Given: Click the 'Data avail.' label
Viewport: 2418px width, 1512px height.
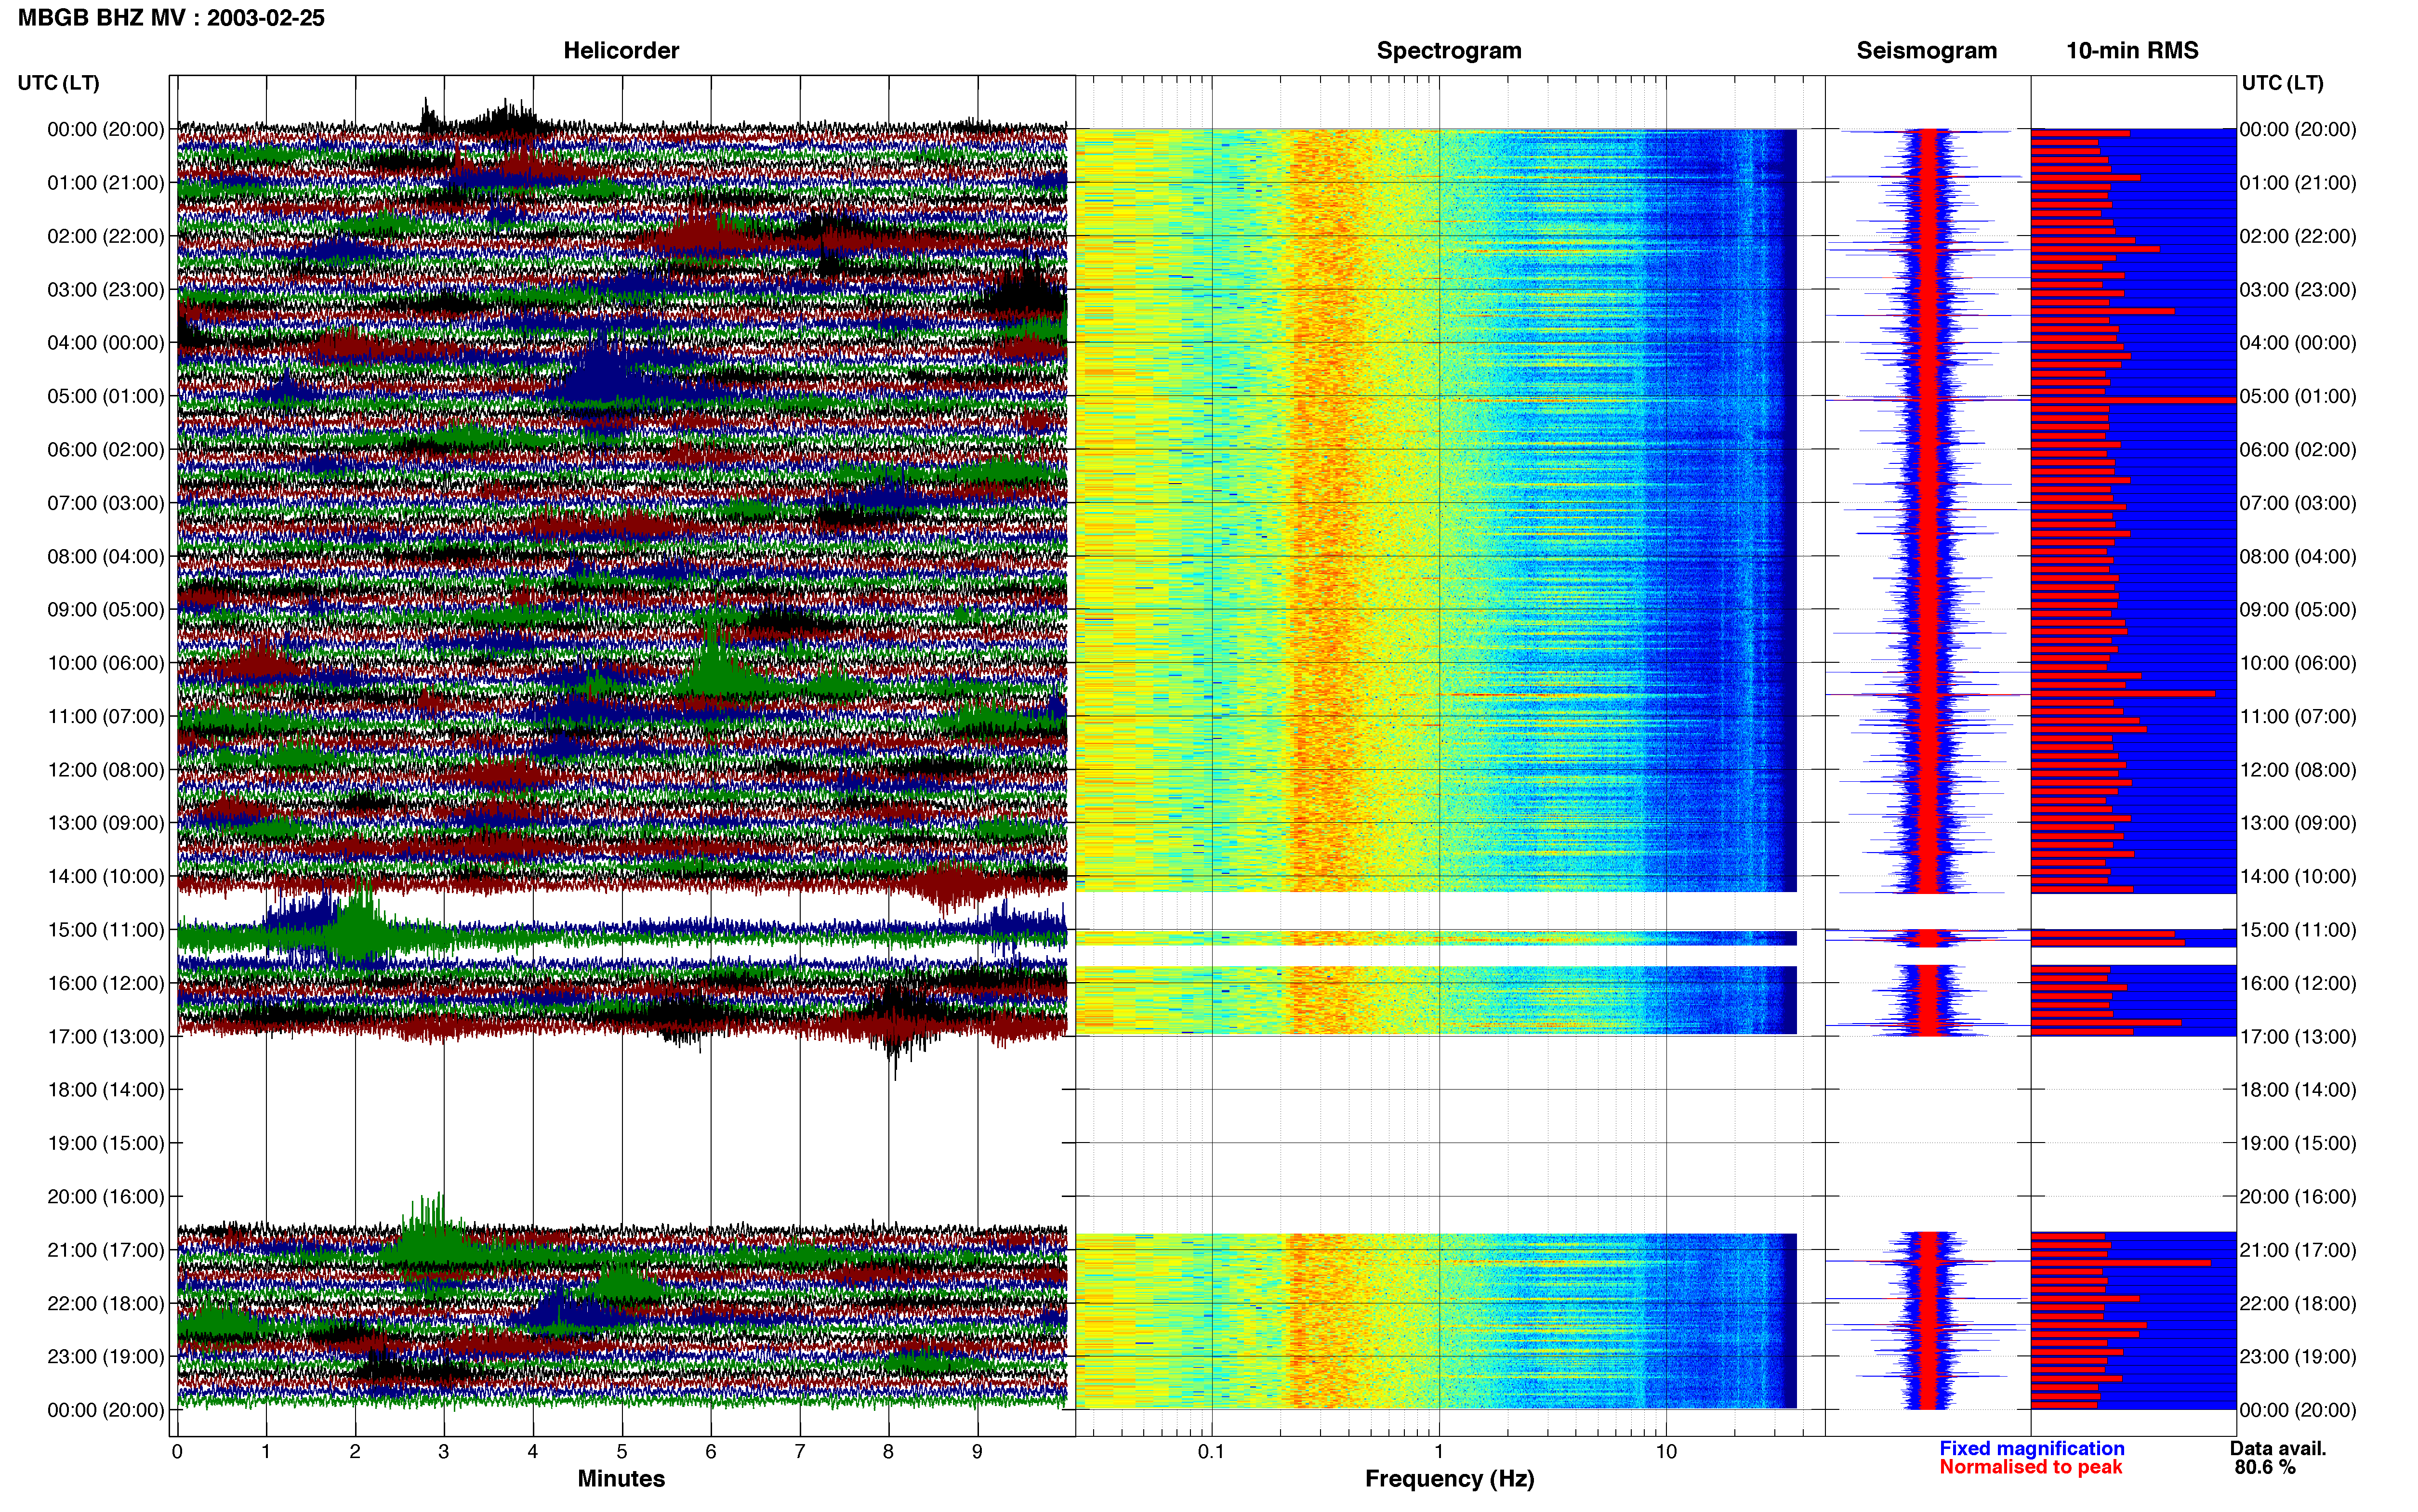Looking at the screenshot, I should point(2278,1449).
